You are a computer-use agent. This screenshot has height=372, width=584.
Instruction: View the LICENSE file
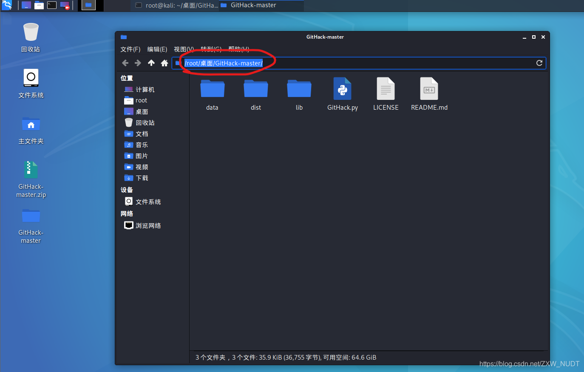tap(386, 94)
